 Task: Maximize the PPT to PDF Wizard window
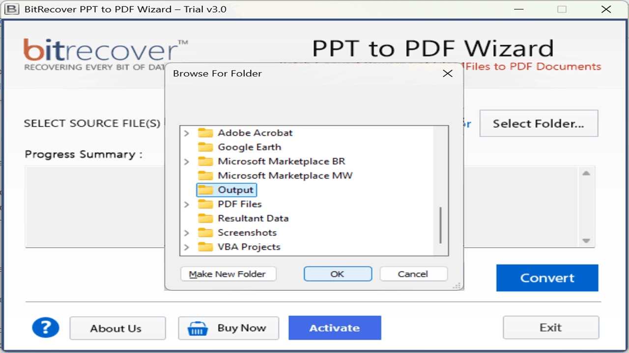(x=562, y=9)
